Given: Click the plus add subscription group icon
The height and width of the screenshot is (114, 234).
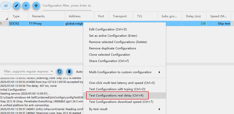Looking at the screenshot, I should pos(26,5).
